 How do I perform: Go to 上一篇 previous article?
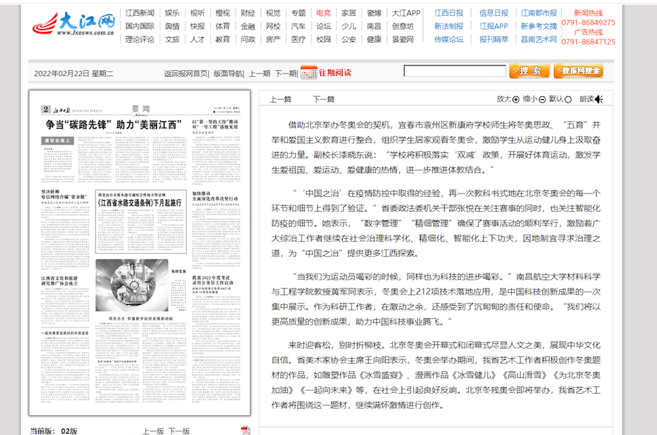point(281,99)
